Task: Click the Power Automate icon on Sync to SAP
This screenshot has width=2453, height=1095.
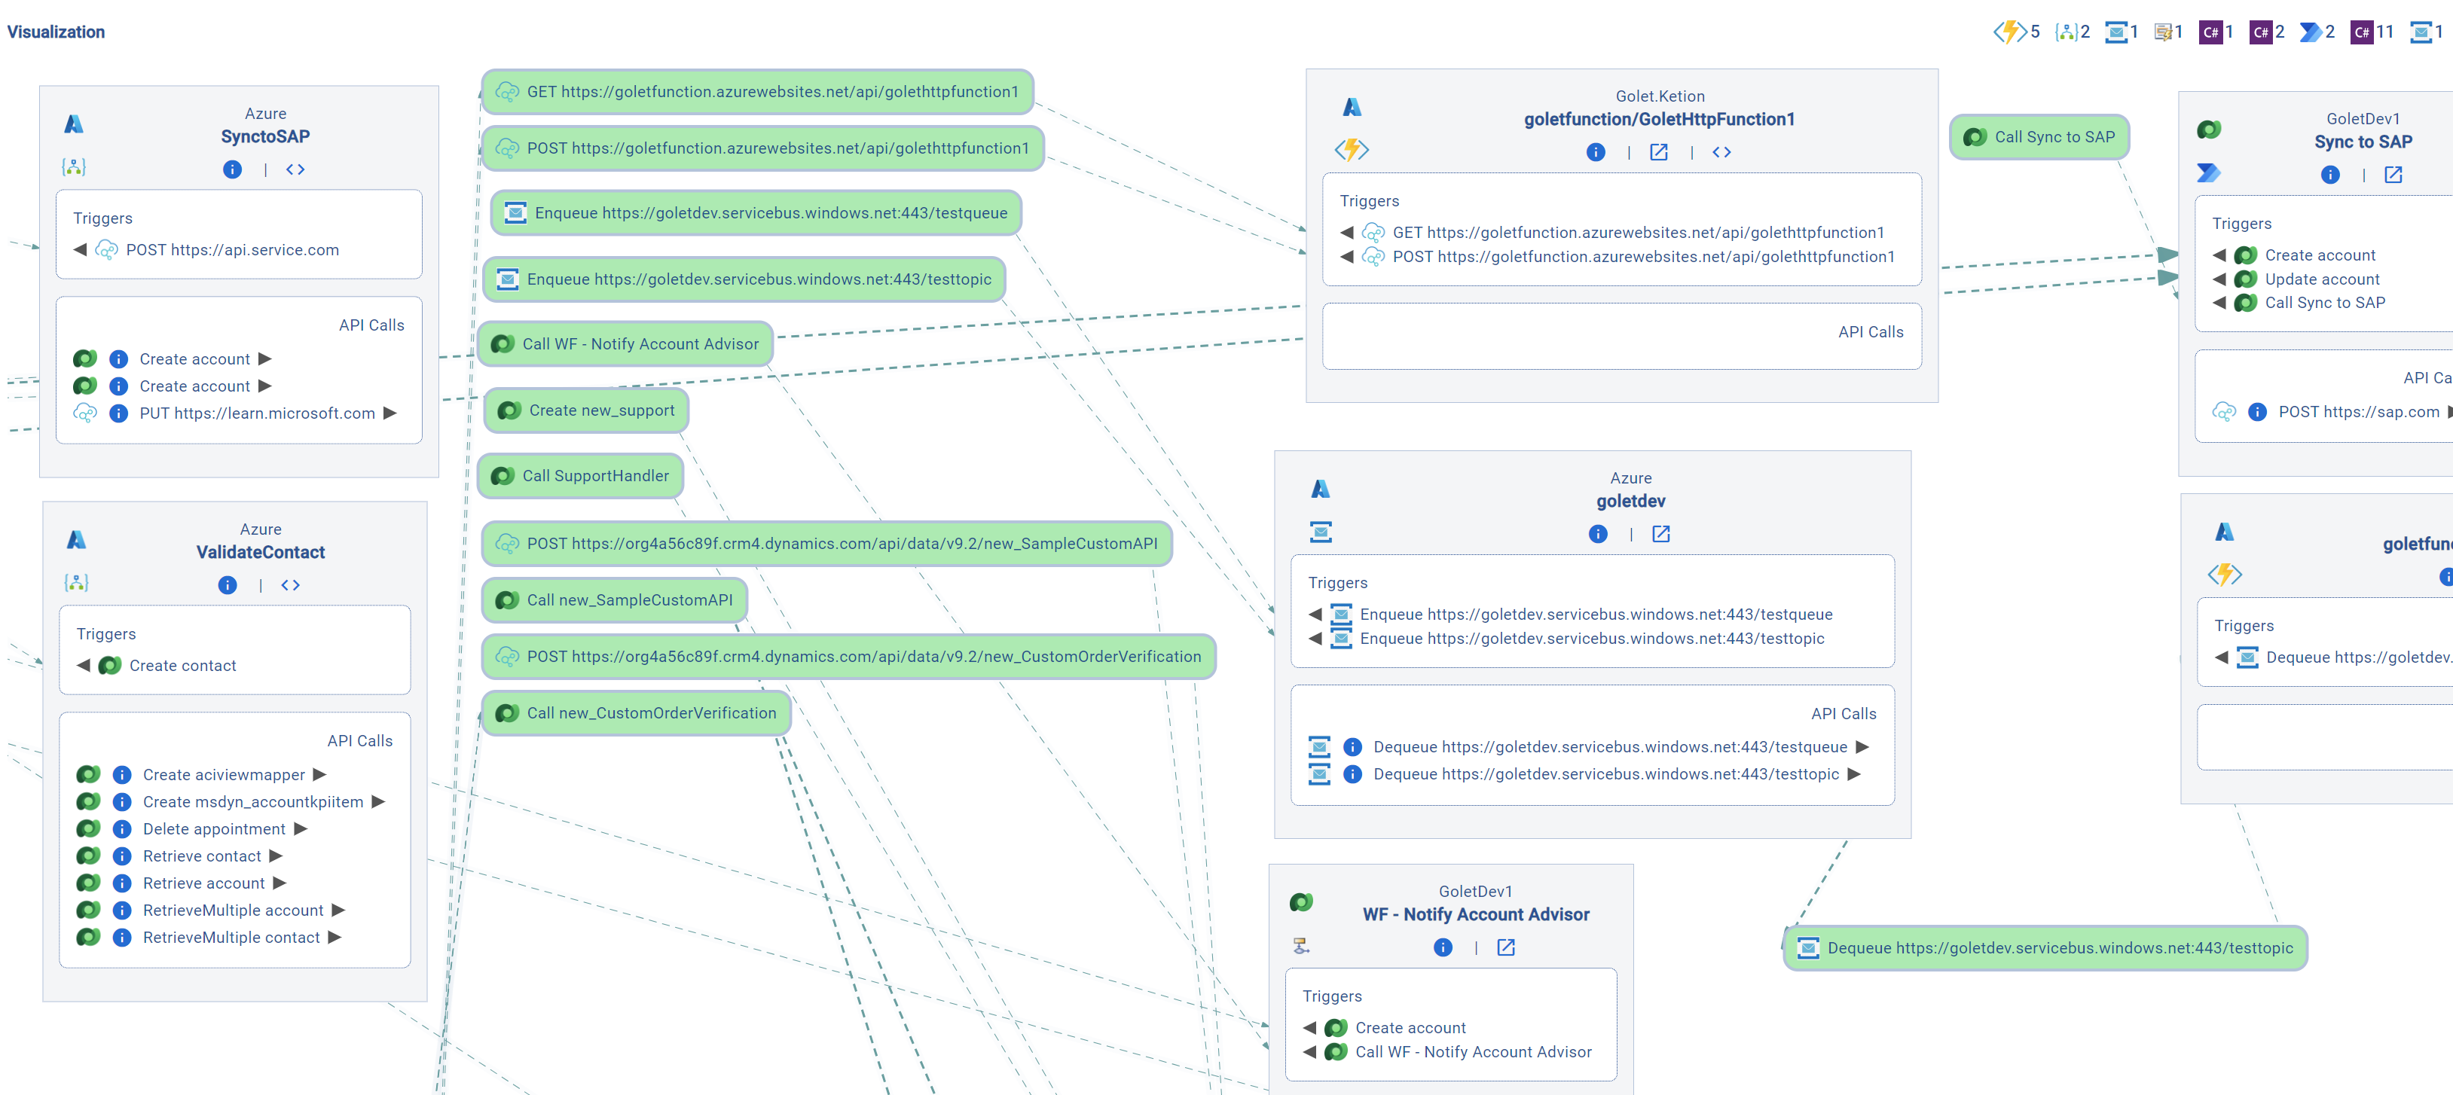Action: 2208,173
